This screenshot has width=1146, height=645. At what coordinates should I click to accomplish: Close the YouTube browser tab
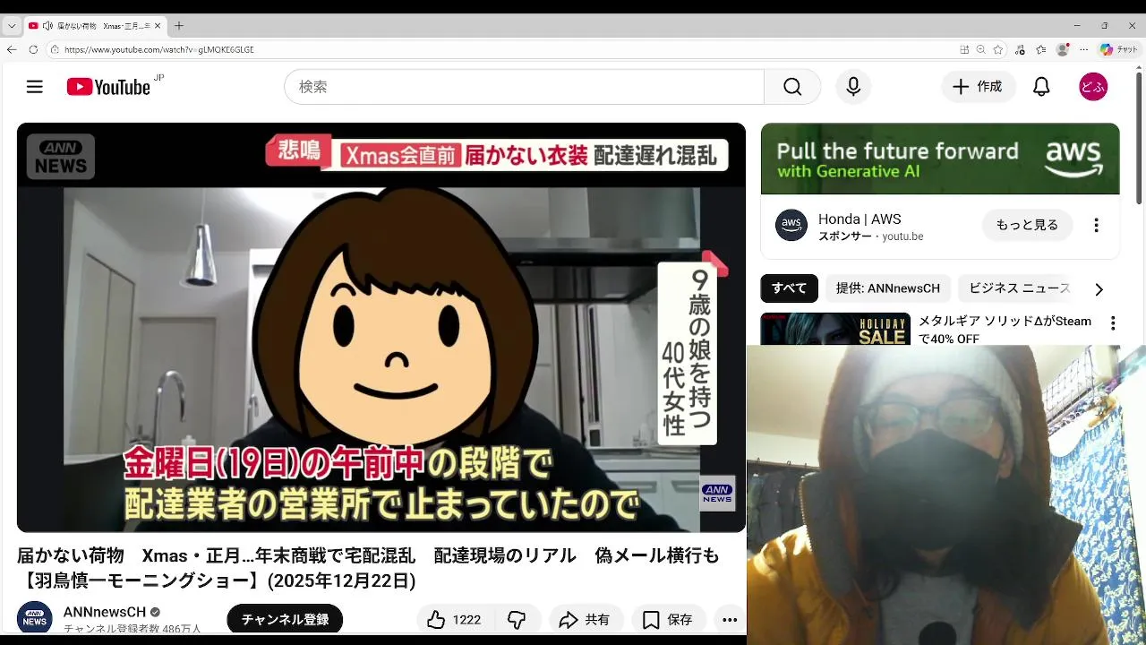pos(158,26)
